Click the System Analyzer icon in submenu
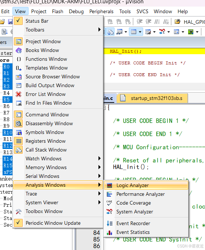This screenshot has height=250, width=205. [x=109, y=212]
